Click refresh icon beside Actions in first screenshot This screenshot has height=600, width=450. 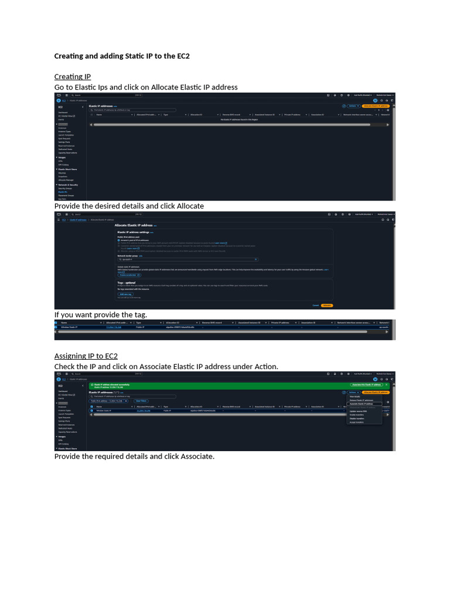(343, 106)
